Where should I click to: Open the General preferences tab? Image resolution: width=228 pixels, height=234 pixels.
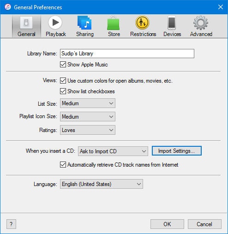[x=26, y=26]
